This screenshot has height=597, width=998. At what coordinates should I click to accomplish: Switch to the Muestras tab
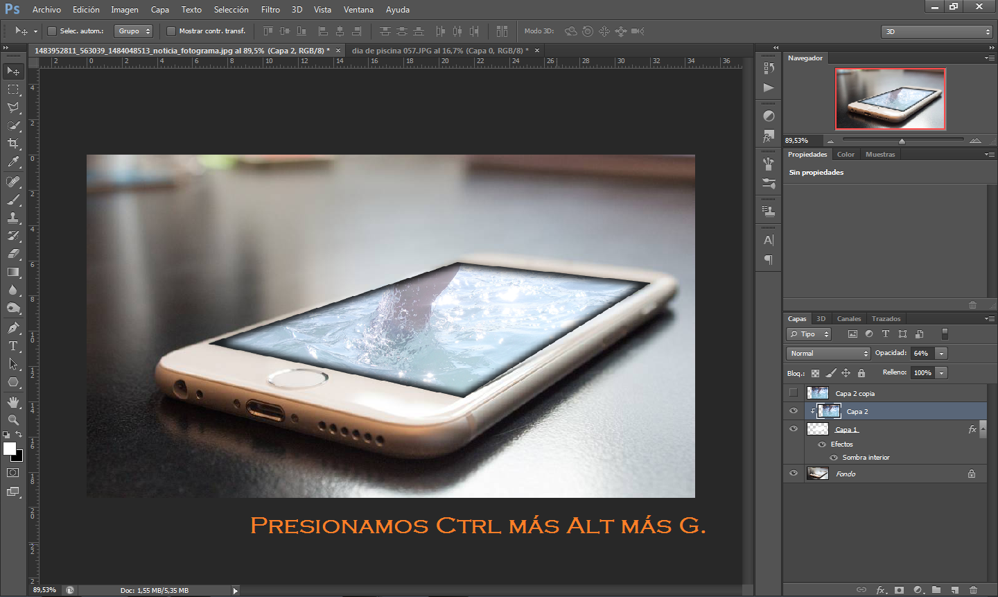pyautogui.click(x=880, y=155)
